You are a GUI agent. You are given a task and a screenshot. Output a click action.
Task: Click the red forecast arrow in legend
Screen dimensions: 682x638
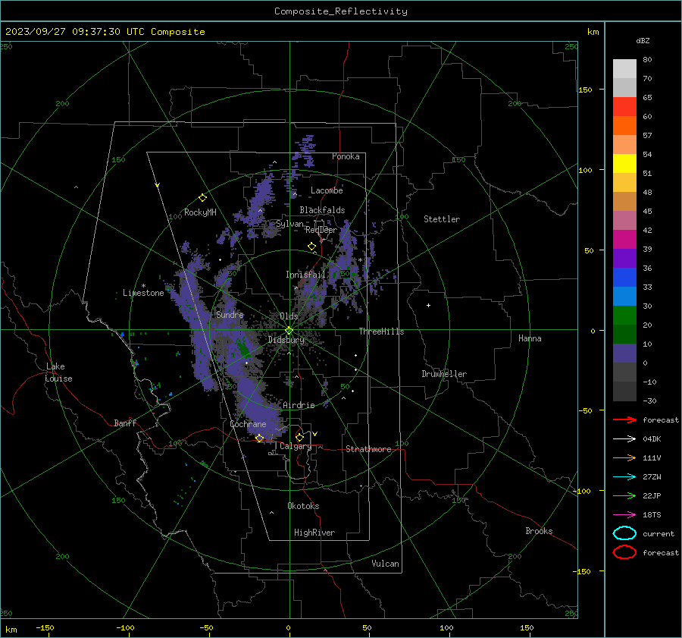click(x=624, y=420)
